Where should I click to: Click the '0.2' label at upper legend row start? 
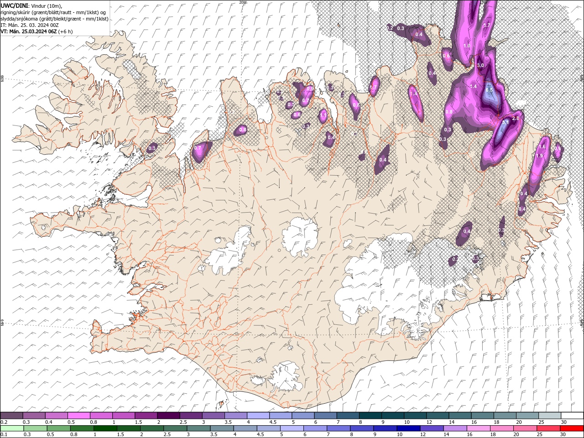(4, 422)
